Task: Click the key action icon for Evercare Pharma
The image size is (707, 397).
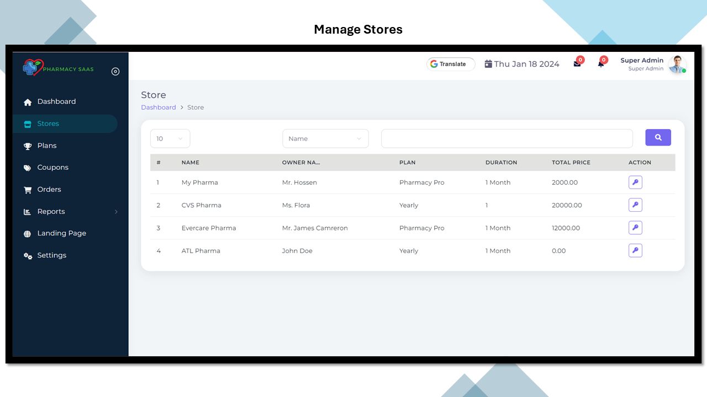Action: click(x=635, y=228)
